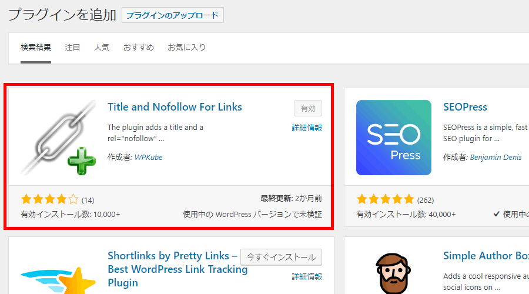
Task: Open the おすすめ tab
Action: point(139,47)
